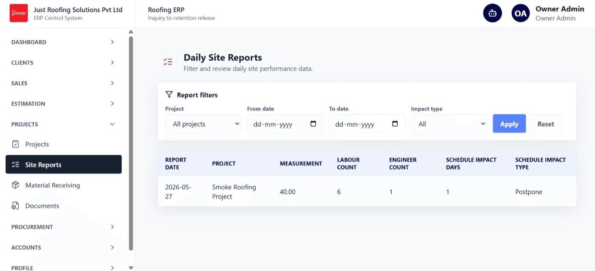This screenshot has height=271, width=595.
Task: Click the sidebar vertical scrollbar thumb
Action: point(131,143)
